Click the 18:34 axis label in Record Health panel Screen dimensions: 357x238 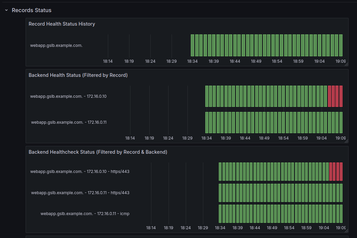192,61
